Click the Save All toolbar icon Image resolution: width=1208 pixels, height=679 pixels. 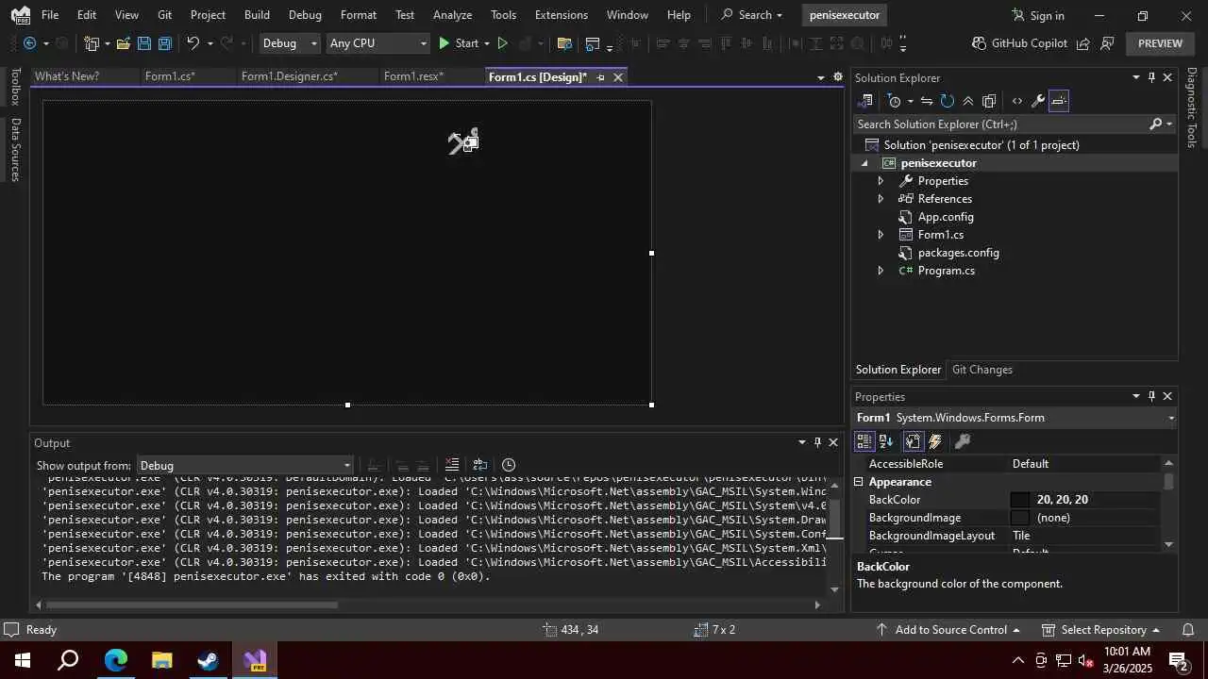pyautogui.click(x=164, y=43)
